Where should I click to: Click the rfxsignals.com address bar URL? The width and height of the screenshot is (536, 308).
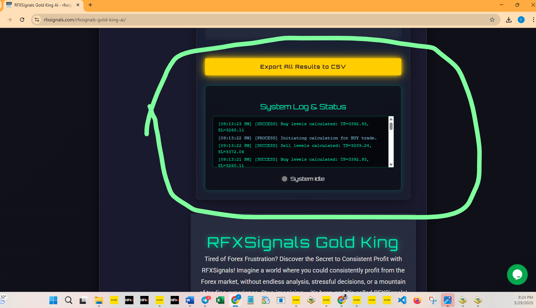point(85,20)
